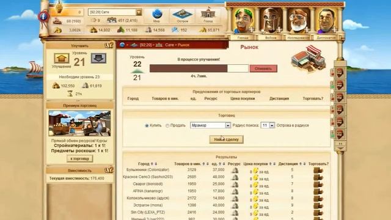Open the city selector dropdown [92:20] Сате
The width and height of the screenshot is (391, 220).
[x=115, y=12]
